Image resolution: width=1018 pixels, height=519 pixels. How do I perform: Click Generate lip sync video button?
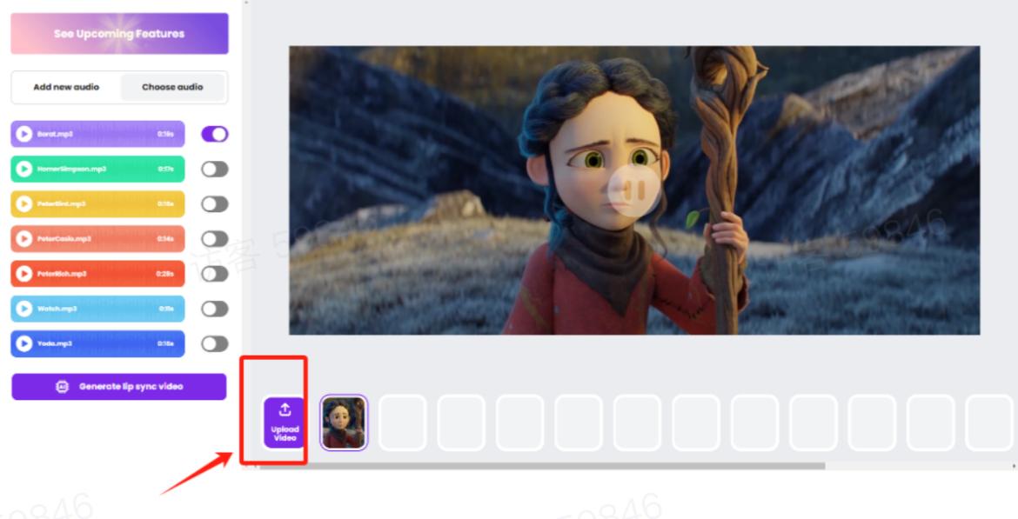(x=119, y=387)
